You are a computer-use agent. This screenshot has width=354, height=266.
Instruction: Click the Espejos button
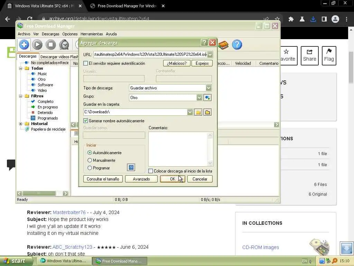tap(202, 63)
